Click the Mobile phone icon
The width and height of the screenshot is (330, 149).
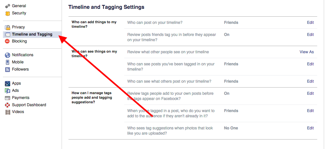[x=8, y=62]
